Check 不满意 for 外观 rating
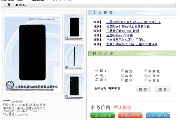Screen dimensions: 178x123 pyautogui.click(x=146, y=75)
